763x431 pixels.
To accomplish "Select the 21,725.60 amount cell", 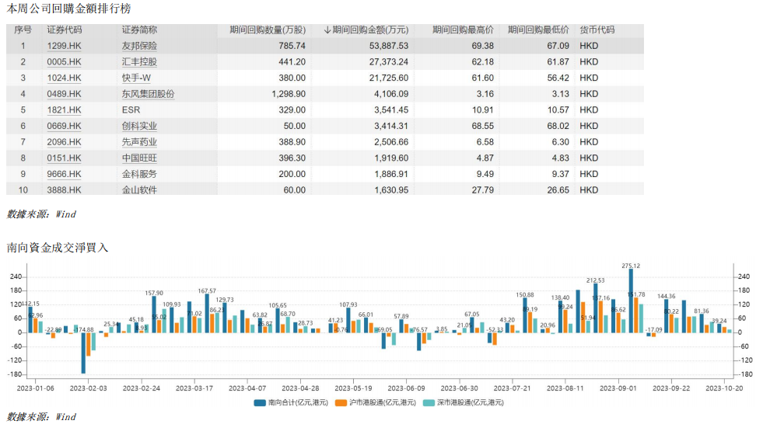I will click(x=389, y=78).
